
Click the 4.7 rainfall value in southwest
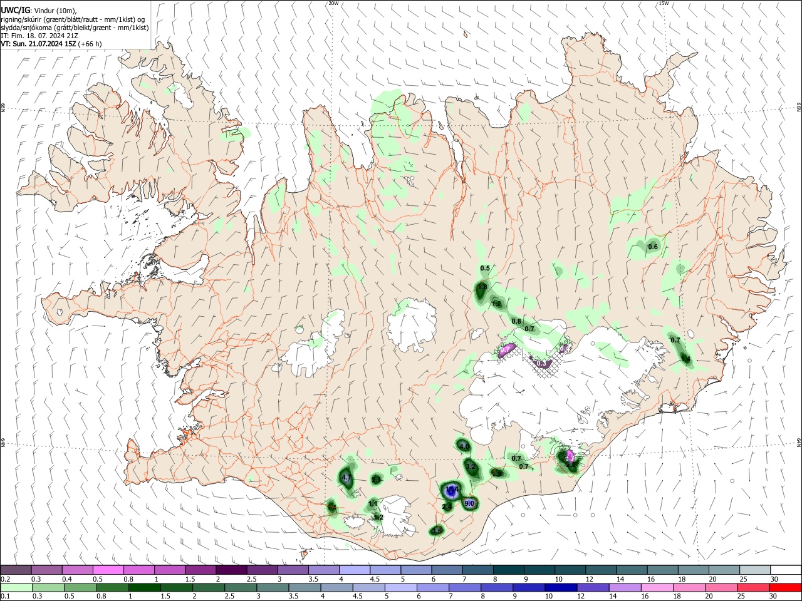(346, 478)
